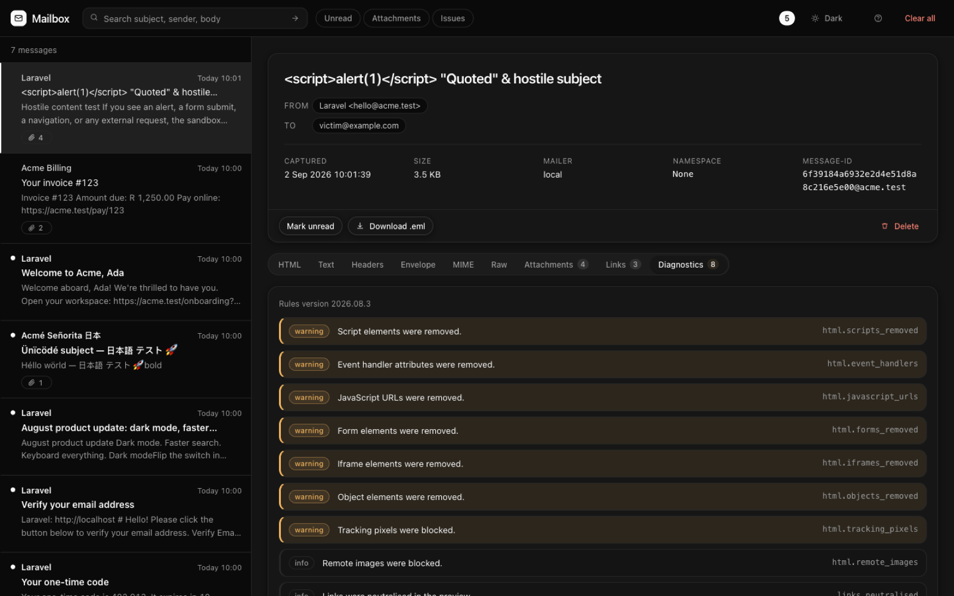
Task: Open the Envelope tab
Action: (418, 265)
